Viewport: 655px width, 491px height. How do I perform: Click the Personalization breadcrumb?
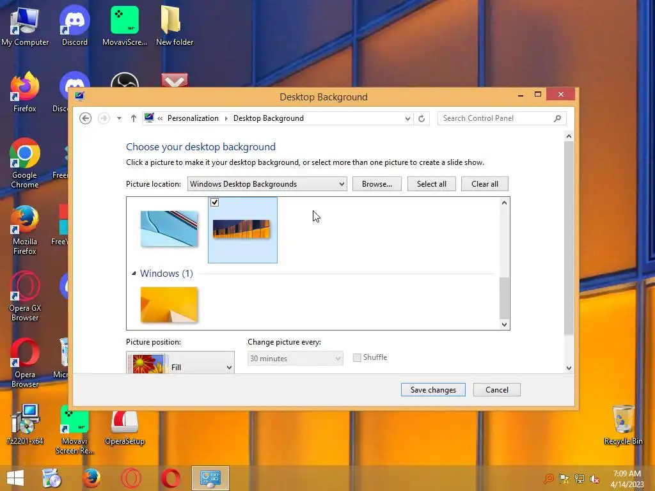pos(193,118)
